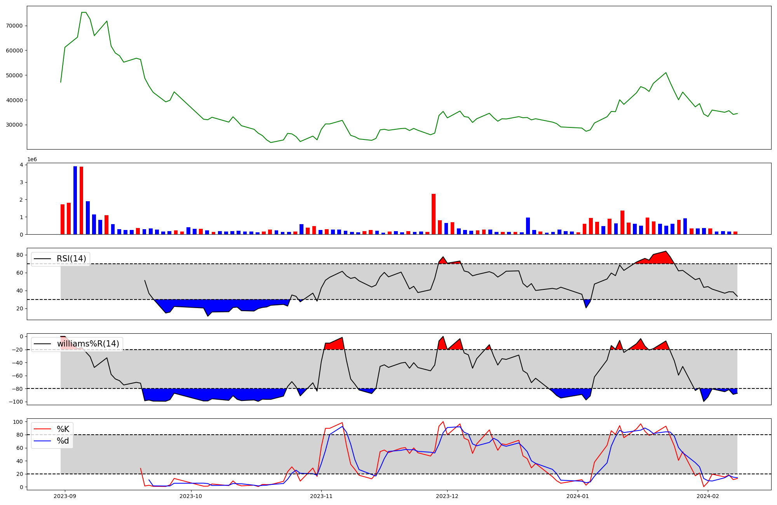Click the red %K legend line

point(43,429)
